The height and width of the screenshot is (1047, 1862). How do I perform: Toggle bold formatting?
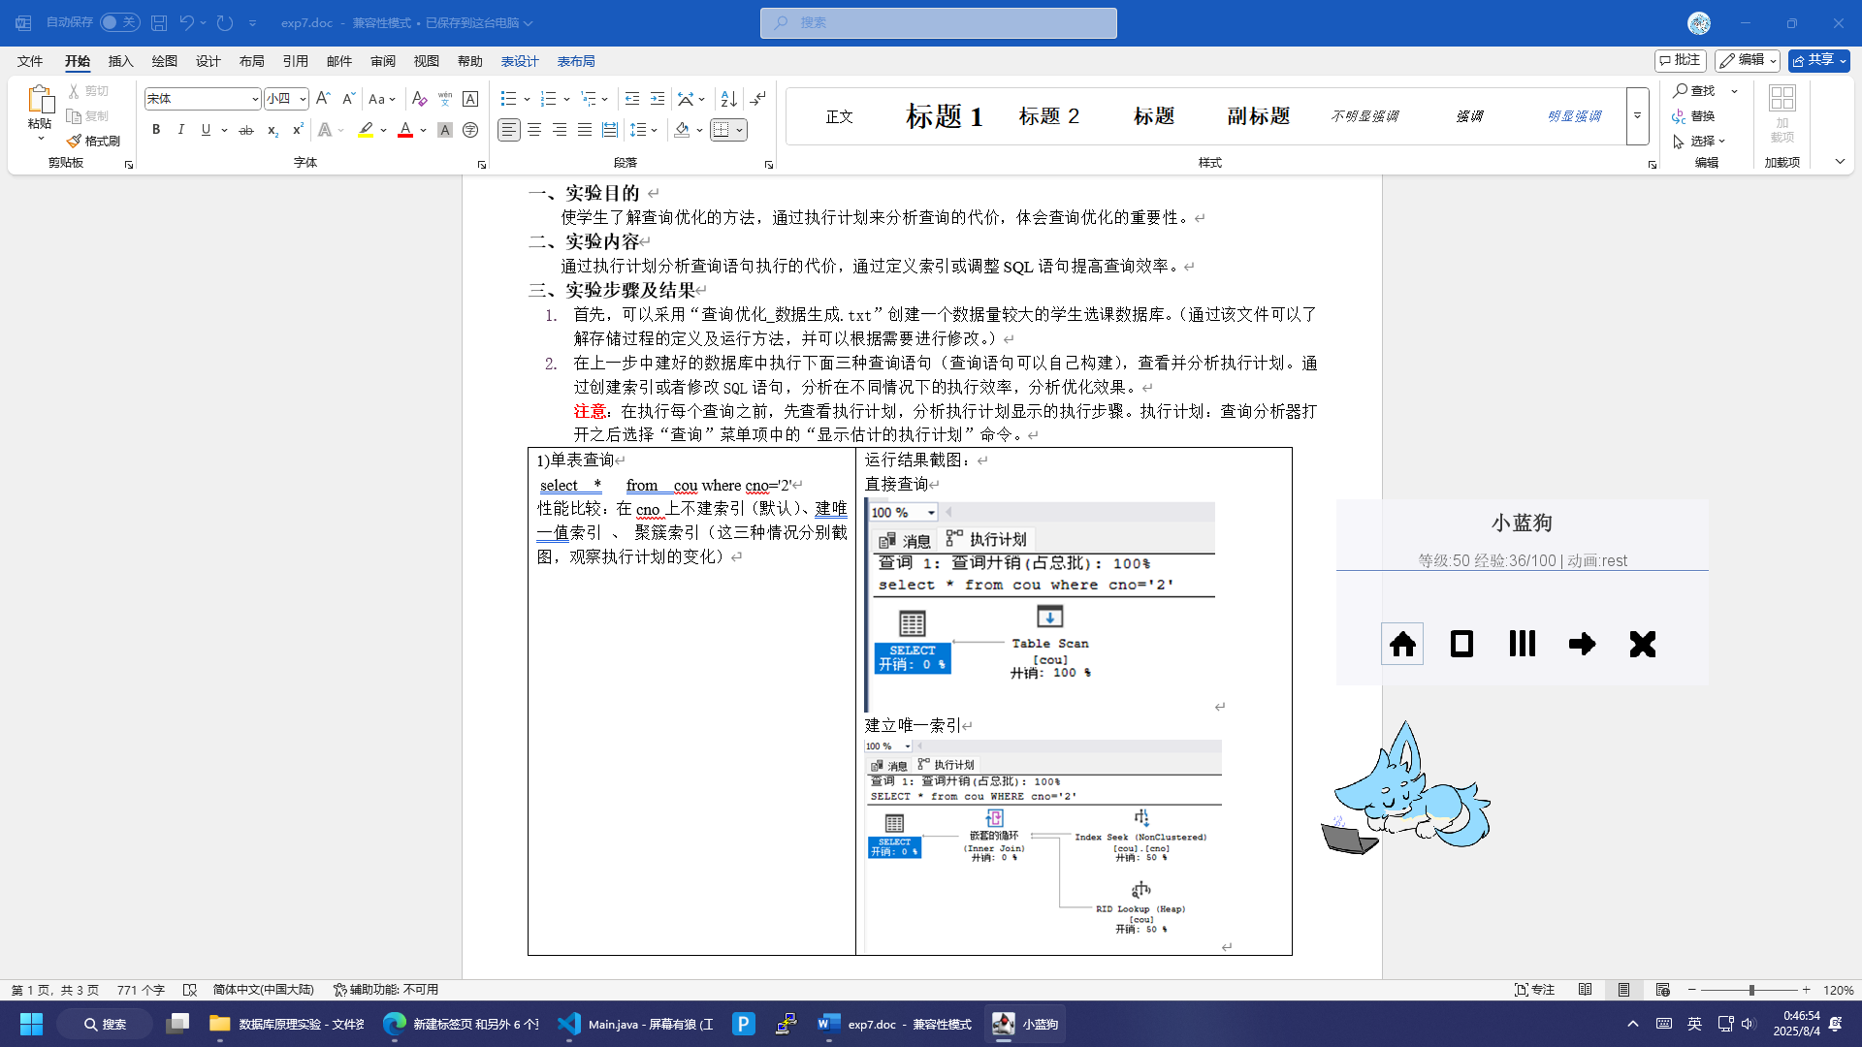[156, 130]
